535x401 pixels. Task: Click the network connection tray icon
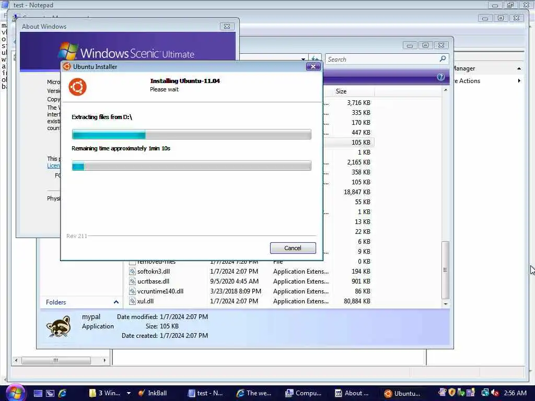pos(485,393)
